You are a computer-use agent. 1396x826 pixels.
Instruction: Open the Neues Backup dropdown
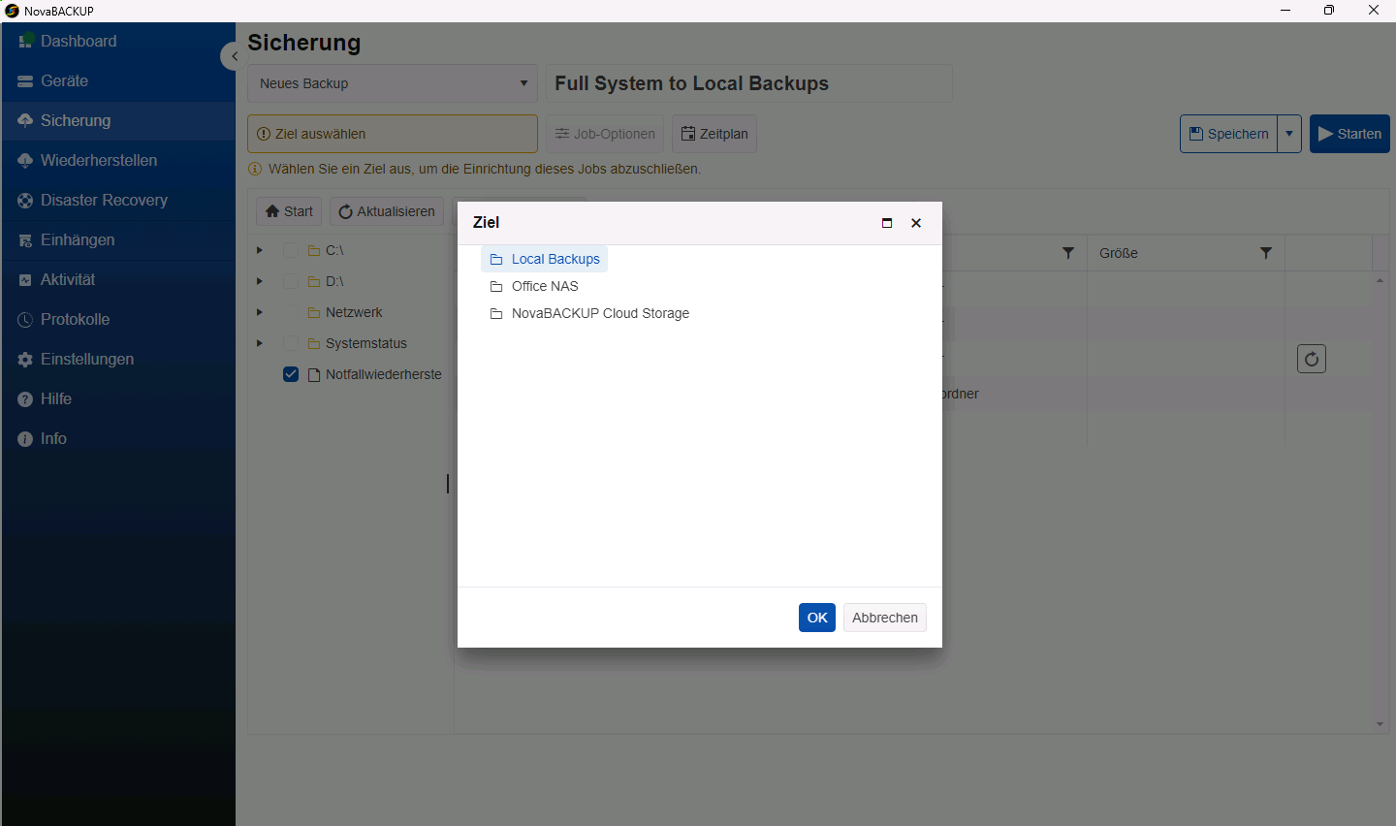point(393,83)
